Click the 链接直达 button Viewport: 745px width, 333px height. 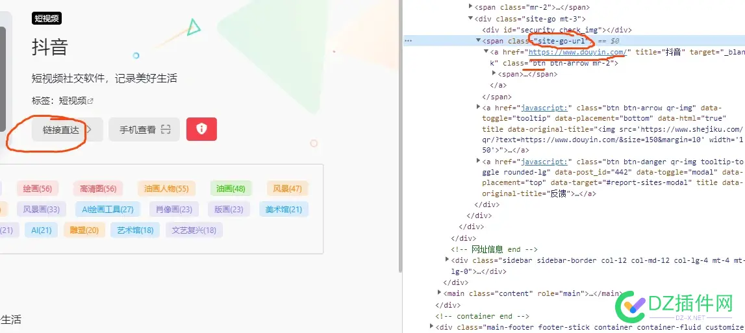tap(60, 130)
